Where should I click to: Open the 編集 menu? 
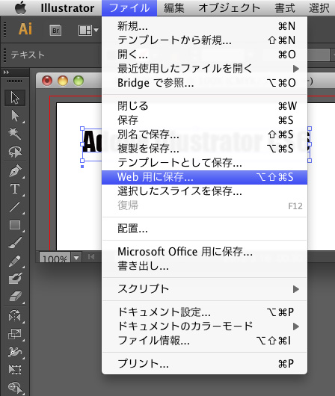173,8
